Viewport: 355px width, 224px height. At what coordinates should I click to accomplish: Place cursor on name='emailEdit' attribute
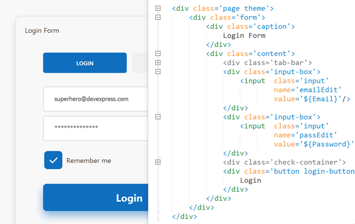pyautogui.click(x=307, y=90)
